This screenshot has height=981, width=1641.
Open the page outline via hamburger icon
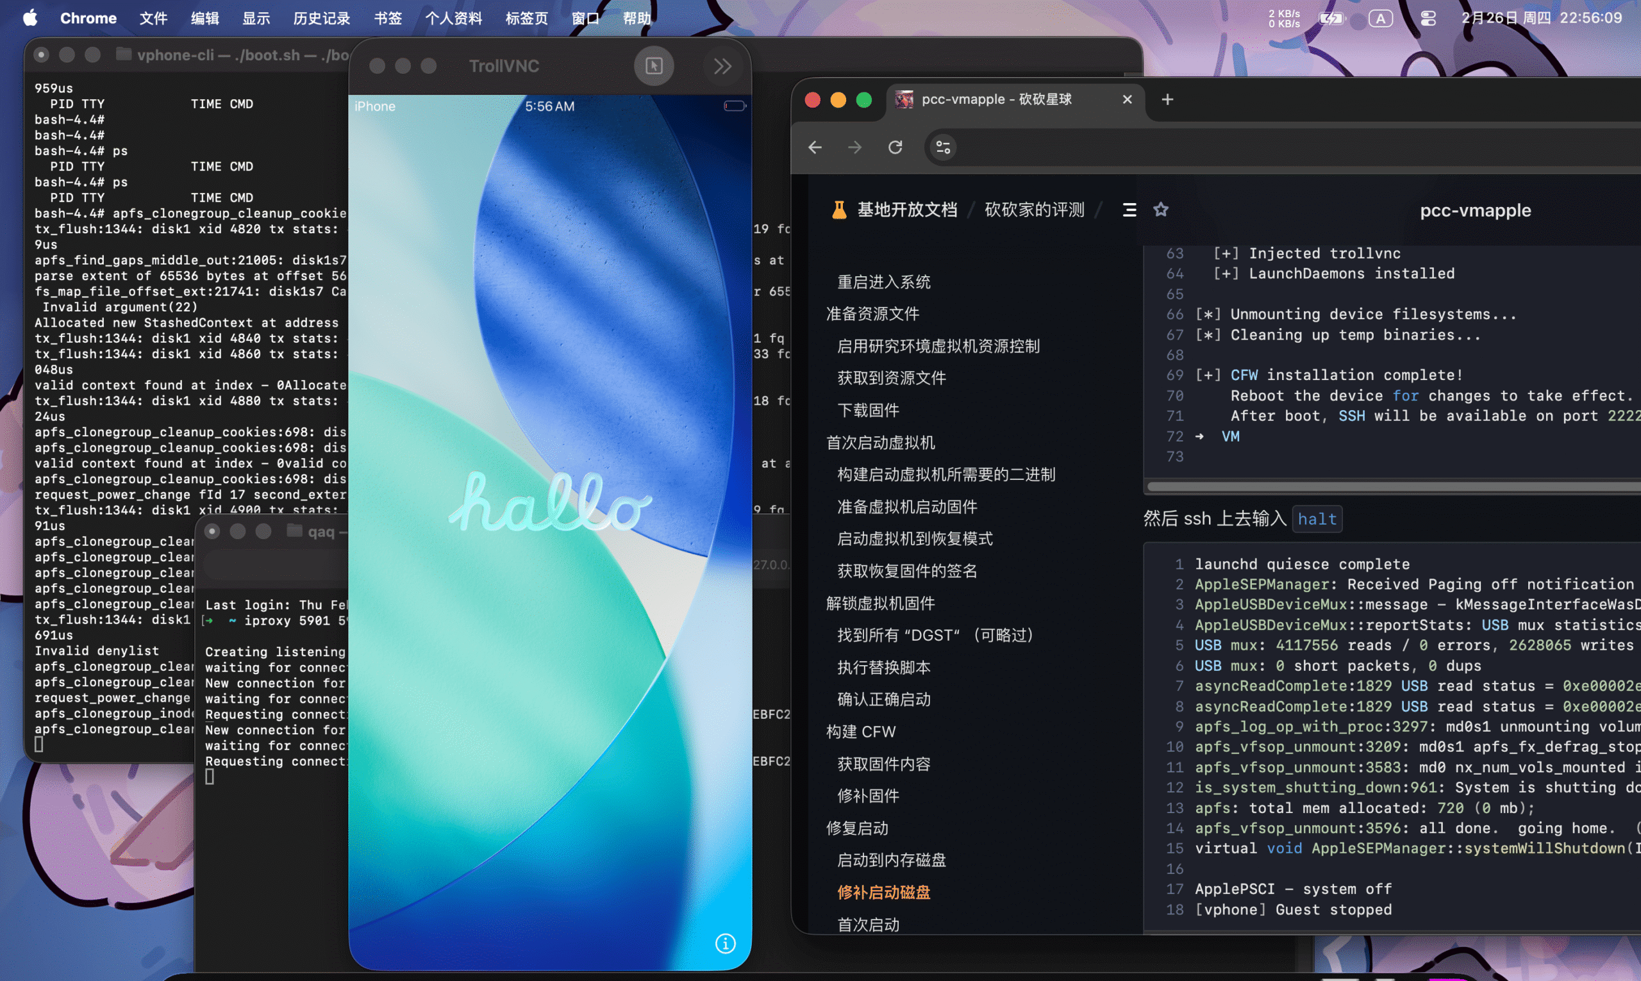[x=1129, y=210]
